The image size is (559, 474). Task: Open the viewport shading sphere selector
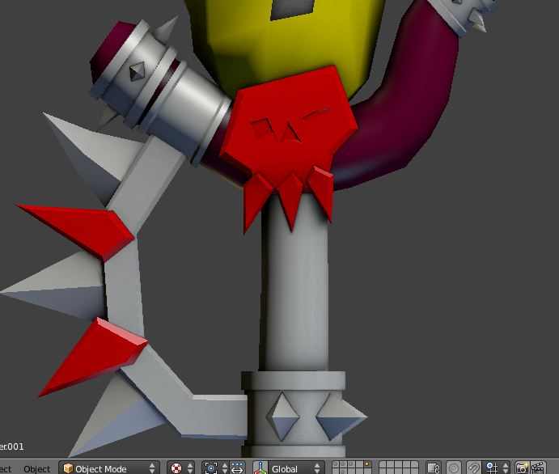(x=181, y=468)
